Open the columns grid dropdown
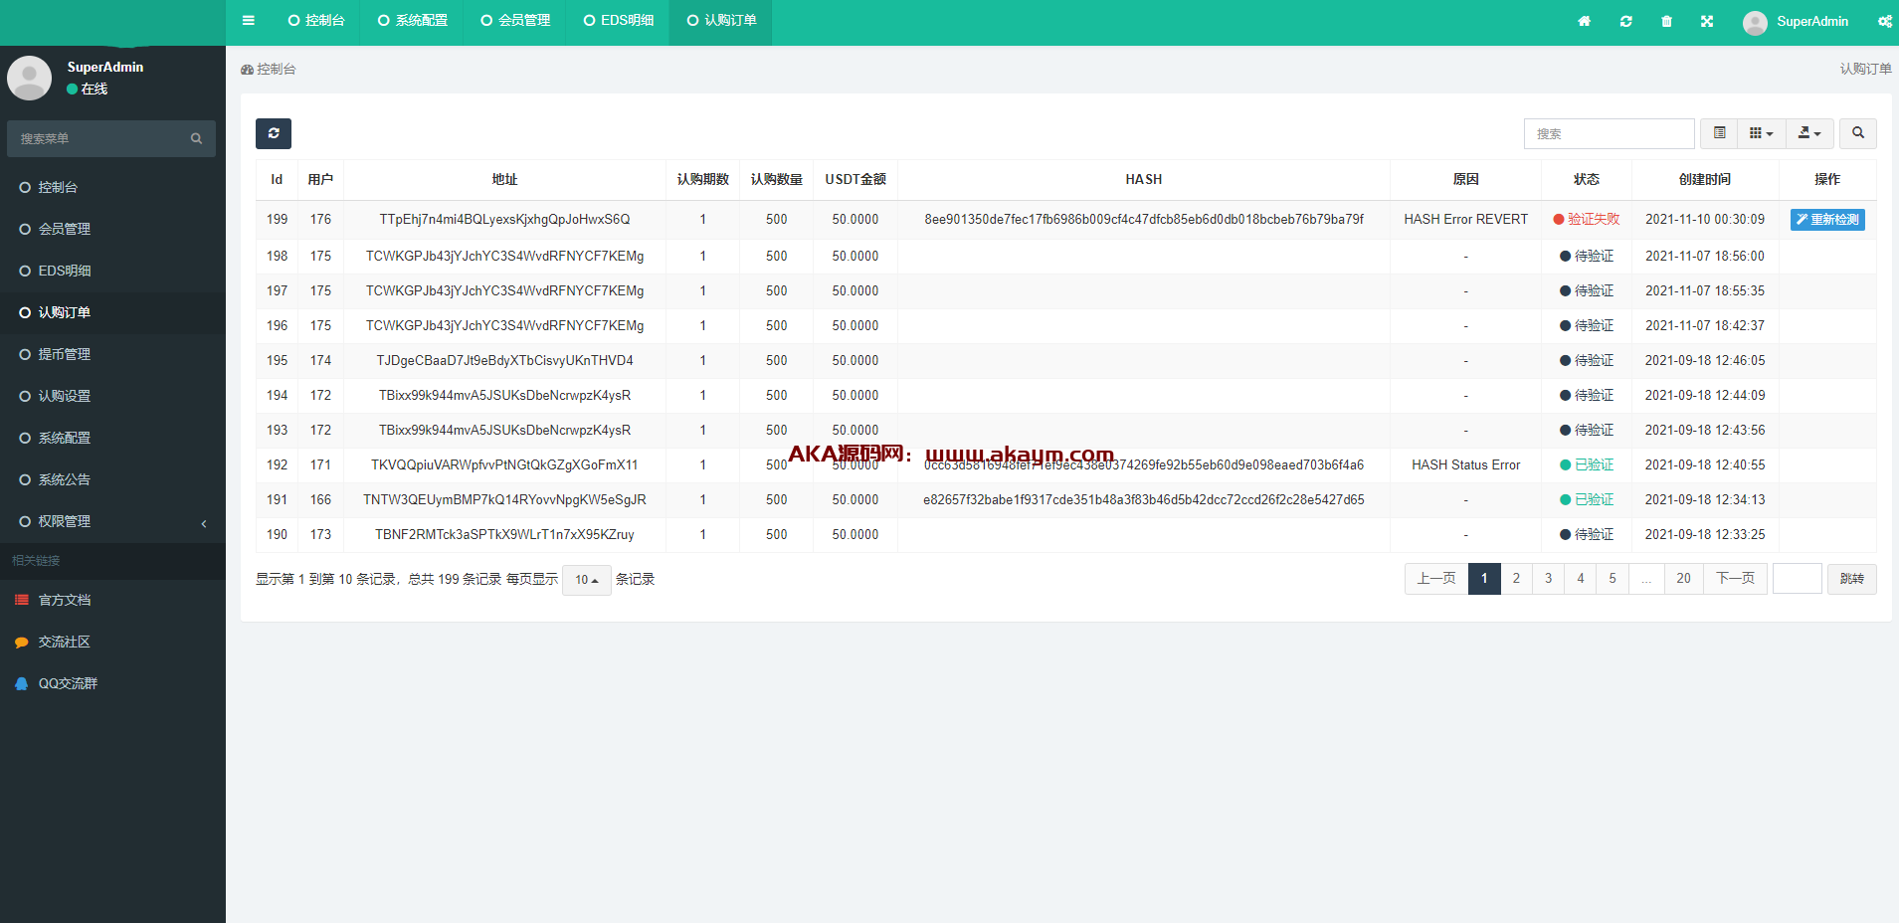Image resolution: width=1899 pixels, height=923 pixels. pyautogui.click(x=1761, y=133)
